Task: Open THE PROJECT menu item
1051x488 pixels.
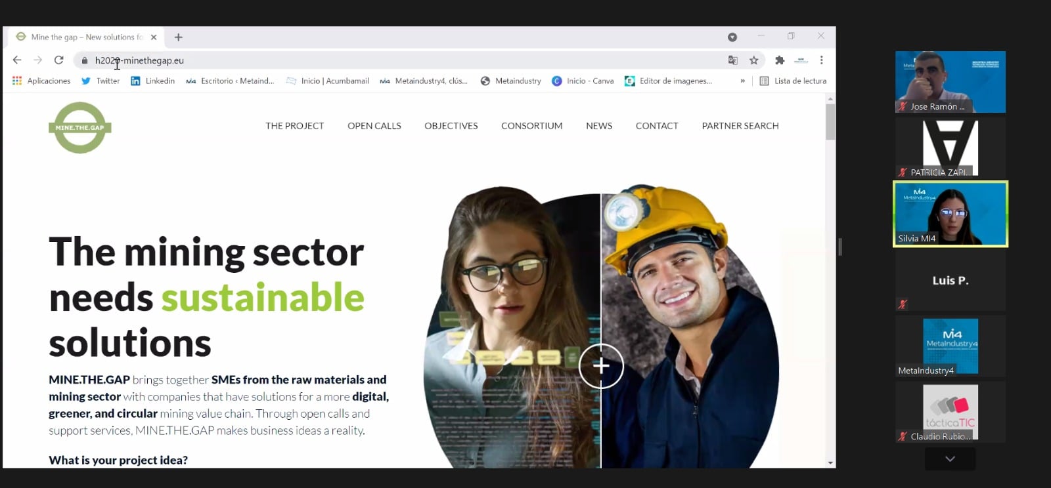Action: click(294, 126)
